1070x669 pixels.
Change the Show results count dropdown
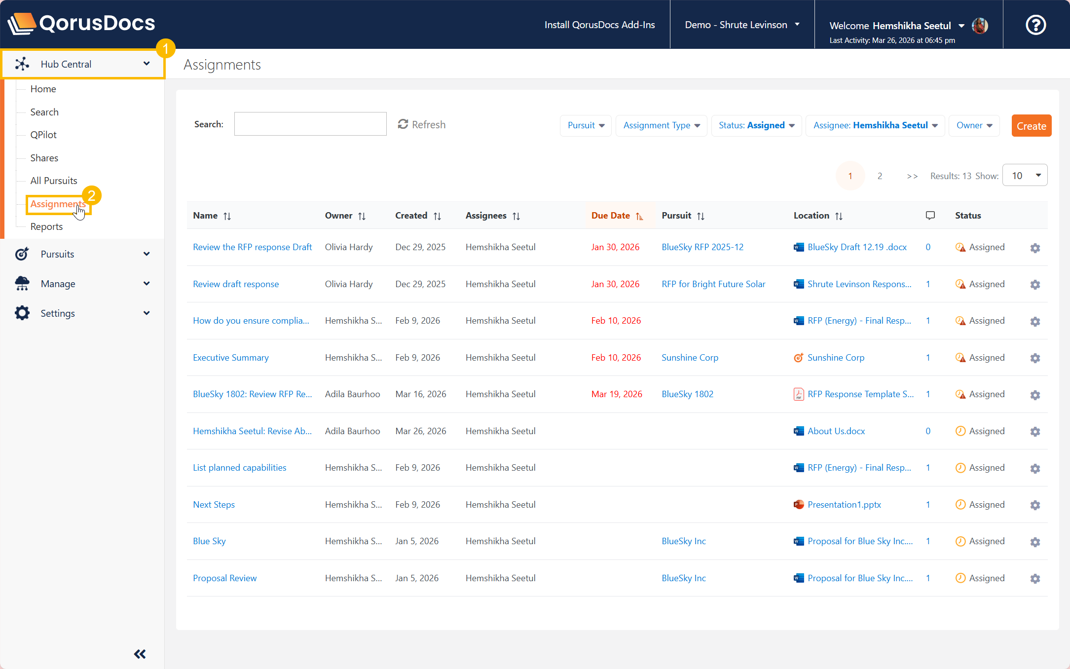pos(1025,176)
